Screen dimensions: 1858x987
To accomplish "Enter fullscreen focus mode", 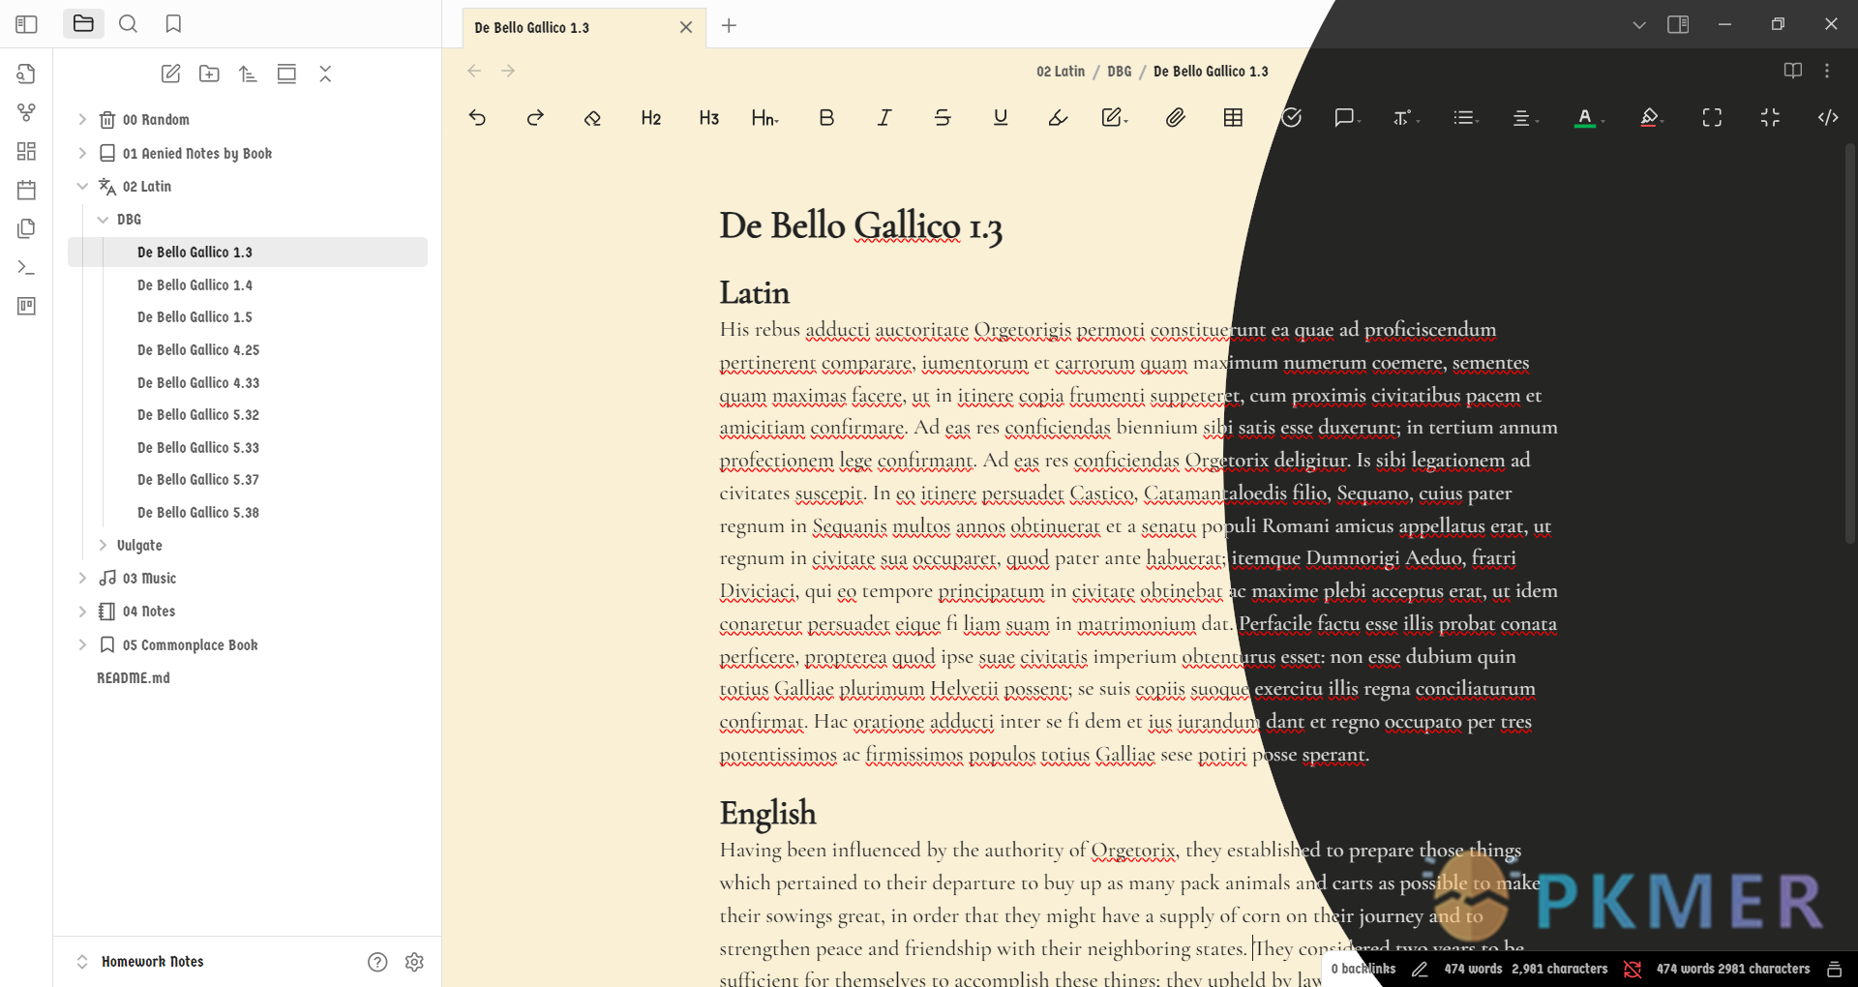I will pos(1712,118).
